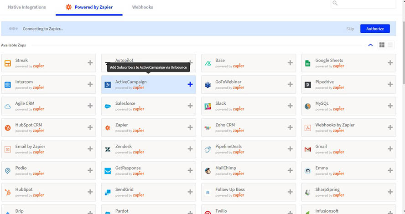
Task: Add the Emma zap
Action: pyautogui.click(x=390, y=170)
